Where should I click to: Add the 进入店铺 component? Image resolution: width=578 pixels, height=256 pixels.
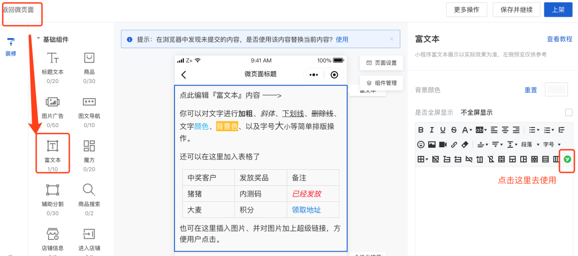point(89,242)
